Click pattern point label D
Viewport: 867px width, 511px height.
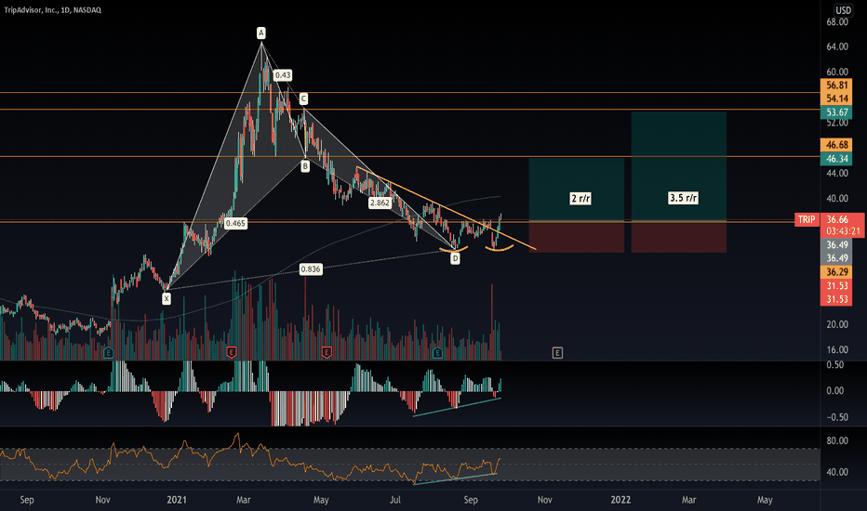(x=455, y=258)
